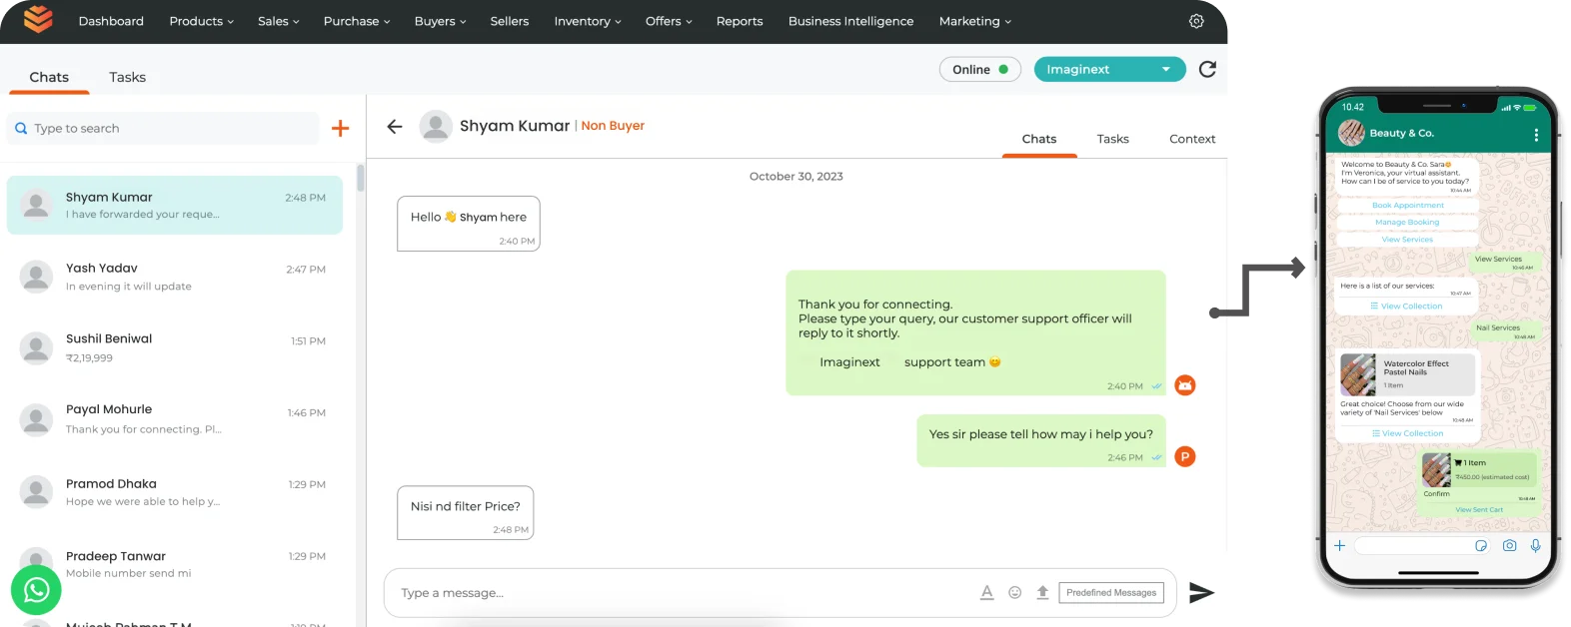The height and width of the screenshot is (627, 1571).
Task: Open the Inventory dropdown menu
Action: coord(588,21)
